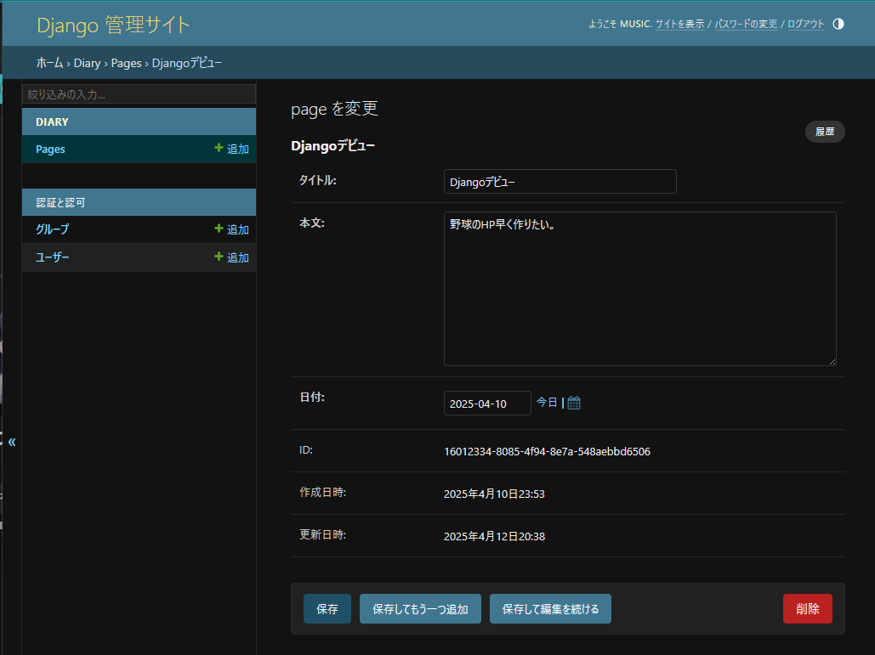Click the 日付 date input field
Viewport: 875px width, 655px height.
pyautogui.click(x=487, y=403)
